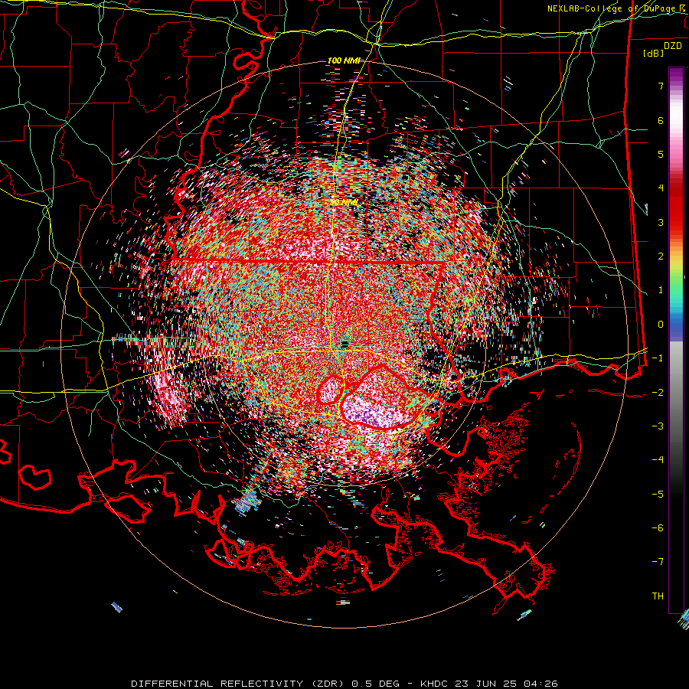The height and width of the screenshot is (689, 689).
Task: Click the 2 value on color scale
Action: click(x=661, y=256)
